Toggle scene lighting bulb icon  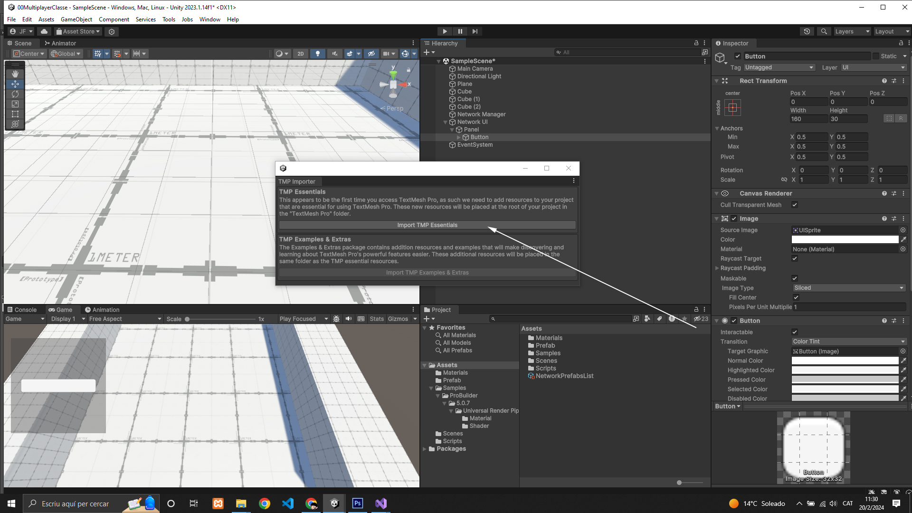point(318,54)
